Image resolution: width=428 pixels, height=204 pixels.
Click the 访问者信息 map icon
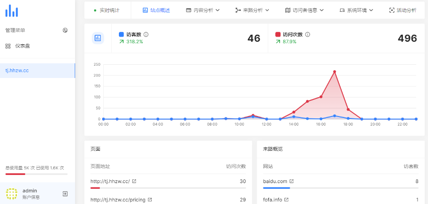point(288,10)
